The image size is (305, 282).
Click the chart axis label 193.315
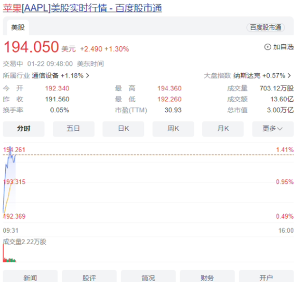pos(14,182)
